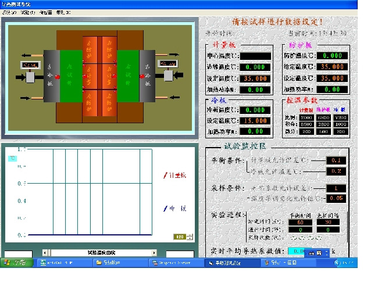Click the blue 冷板 curve legend
Image resolution: width=385 pixels, height=286 pixels.
174,208
